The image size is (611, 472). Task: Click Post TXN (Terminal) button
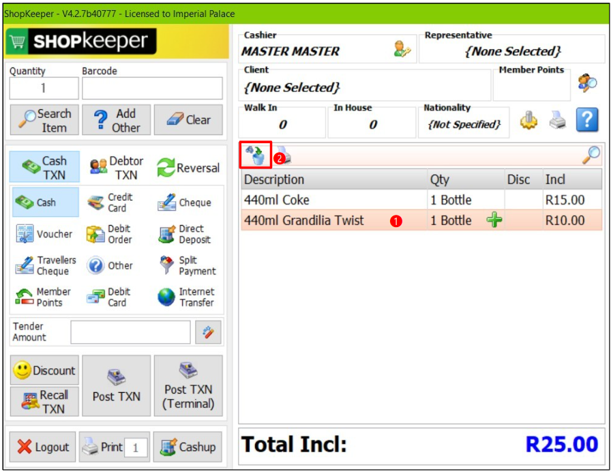[189, 385]
